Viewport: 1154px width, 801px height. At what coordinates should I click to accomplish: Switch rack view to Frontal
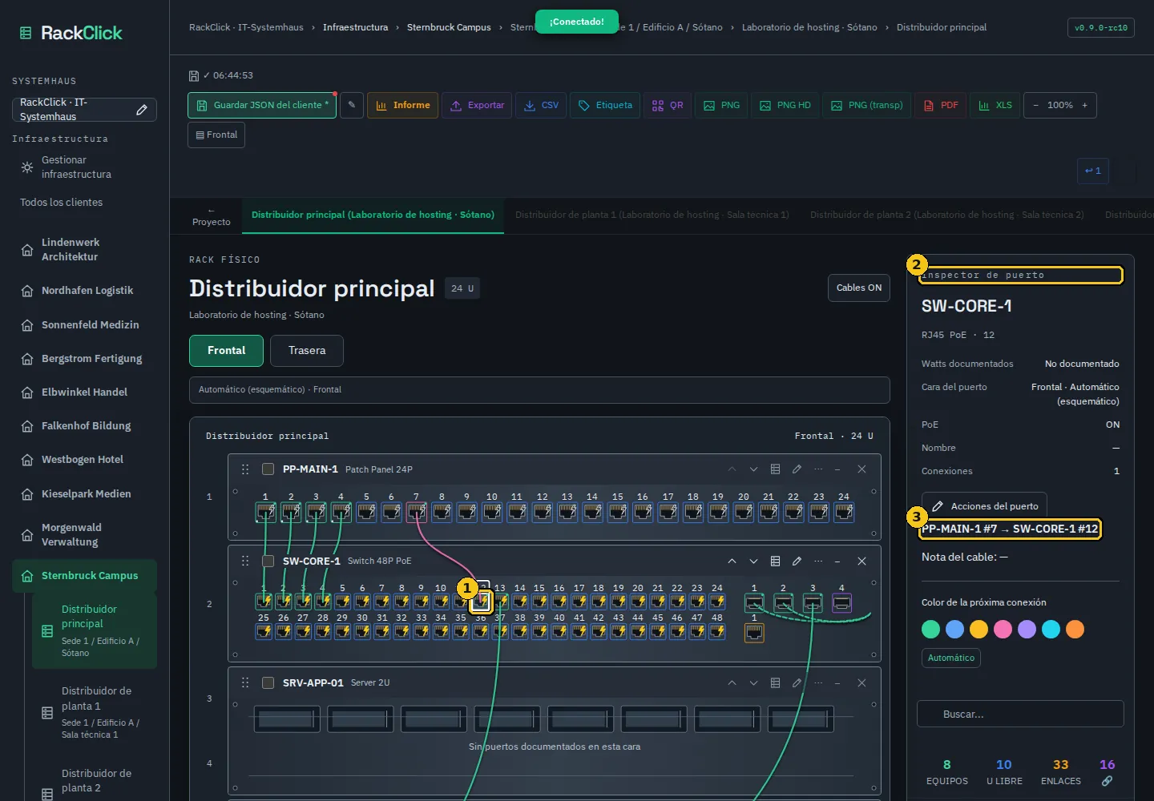[x=226, y=351]
